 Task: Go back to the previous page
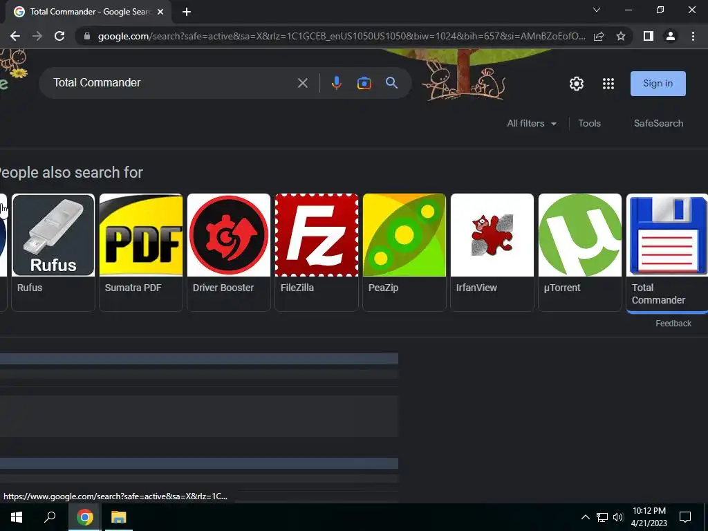(15, 36)
